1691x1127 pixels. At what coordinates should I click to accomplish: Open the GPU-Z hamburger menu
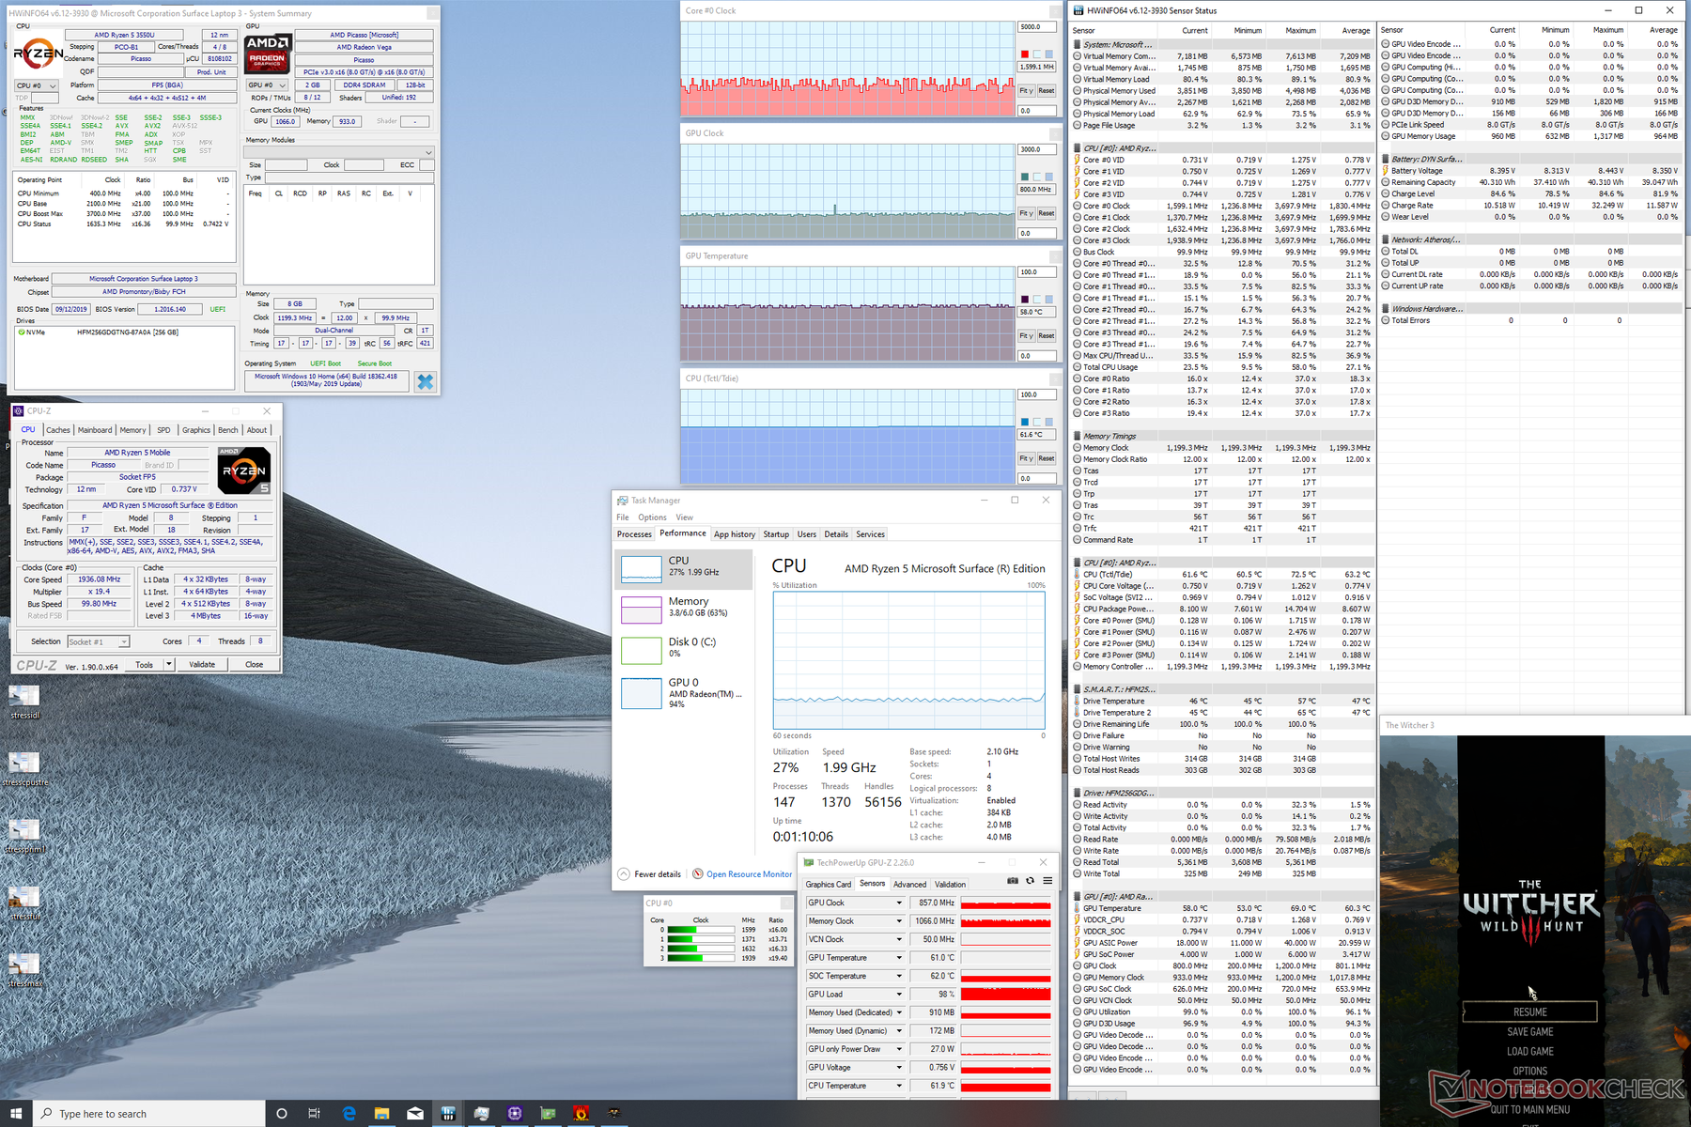click(x=1047, y=881)
